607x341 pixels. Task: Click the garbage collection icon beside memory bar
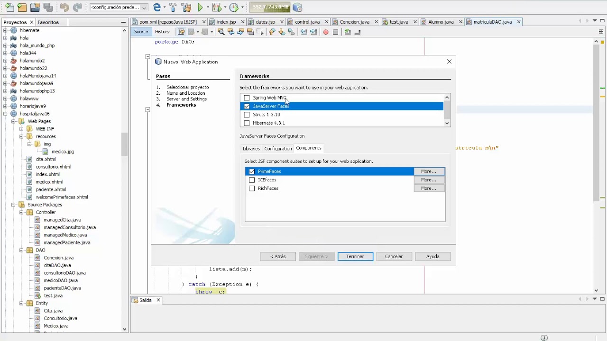pos(297,7)
